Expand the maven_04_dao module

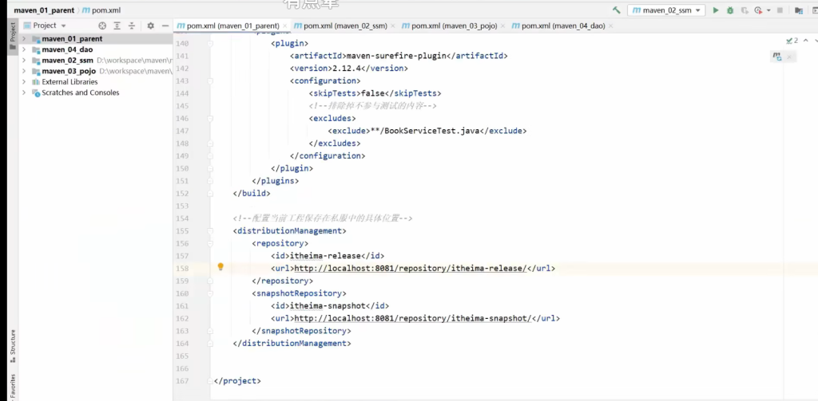point(24,49)
